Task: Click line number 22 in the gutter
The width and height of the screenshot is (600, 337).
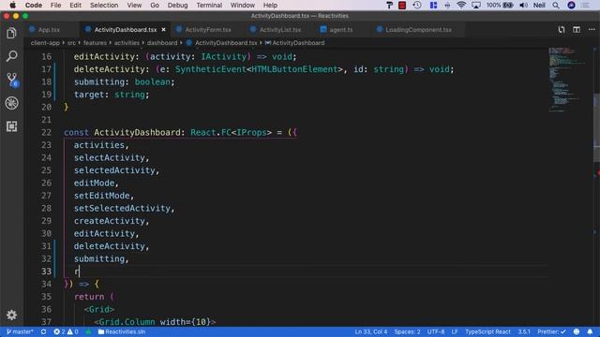Action: (46, 132)
